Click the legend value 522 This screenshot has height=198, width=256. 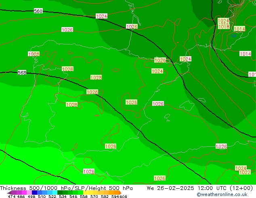(52, 196)
